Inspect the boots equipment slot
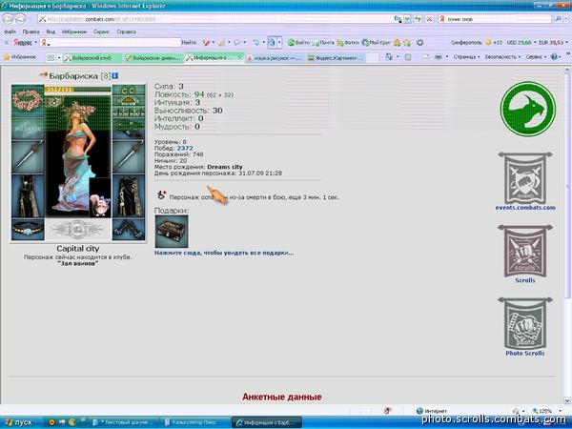The image size is (572, 429). (129, 230)
